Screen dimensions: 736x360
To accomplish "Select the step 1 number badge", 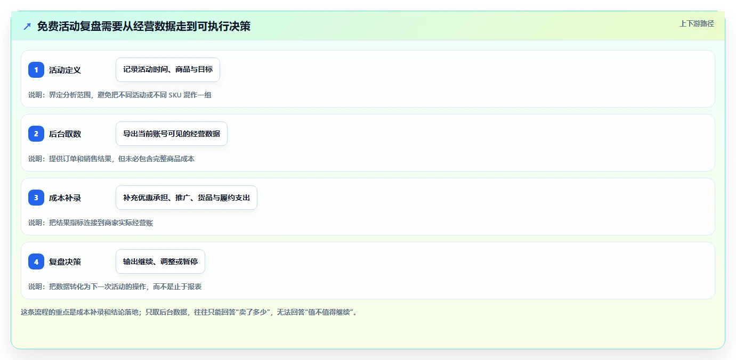I will click(36, 70).
